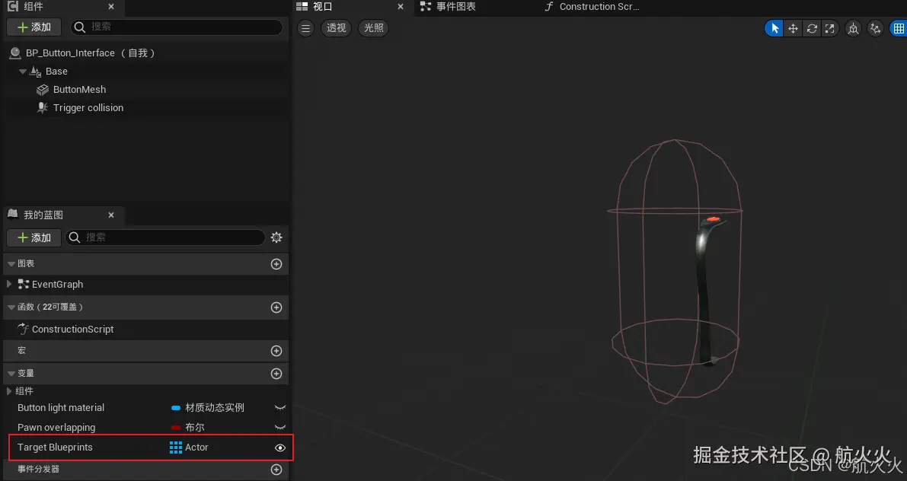Image resolution: width=907 pixels, height=481 pixels.
Task: Select the Rotate tool in viewport toolbar
Action: (x=812, y=28)
